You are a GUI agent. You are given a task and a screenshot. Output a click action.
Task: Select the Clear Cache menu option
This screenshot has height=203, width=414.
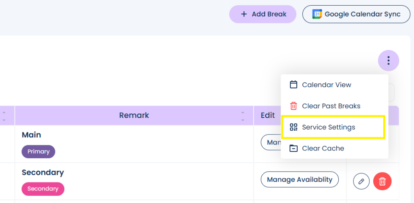(x=323, y=148)
